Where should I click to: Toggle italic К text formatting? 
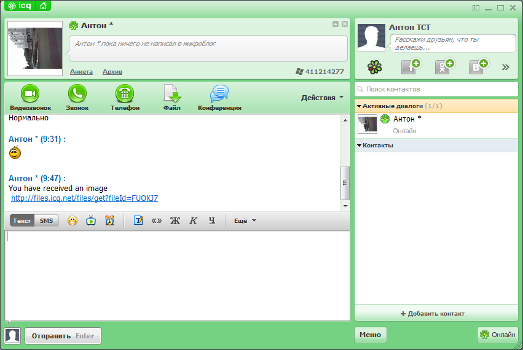(193, 221)
